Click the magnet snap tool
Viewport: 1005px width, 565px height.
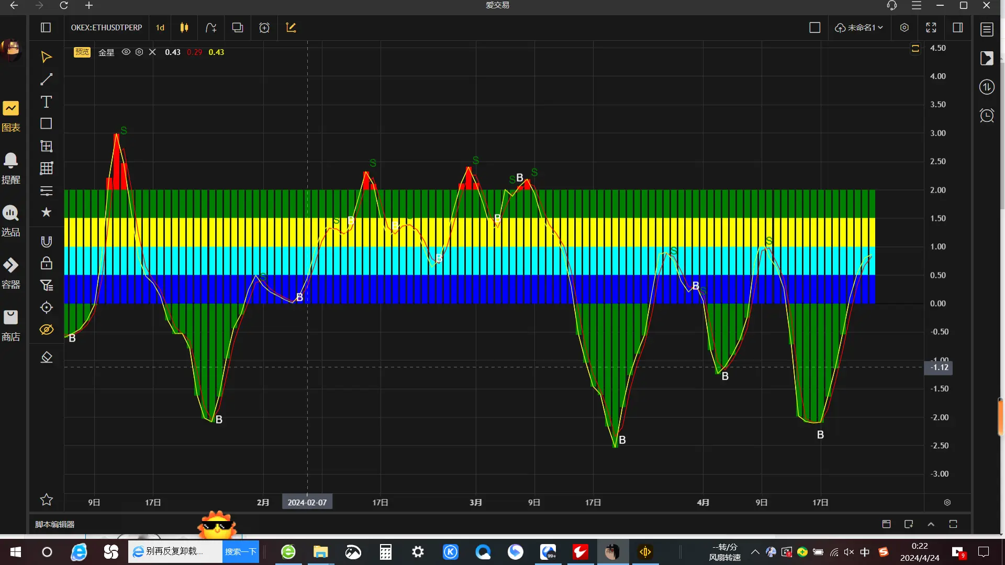[x=46, y=241]
